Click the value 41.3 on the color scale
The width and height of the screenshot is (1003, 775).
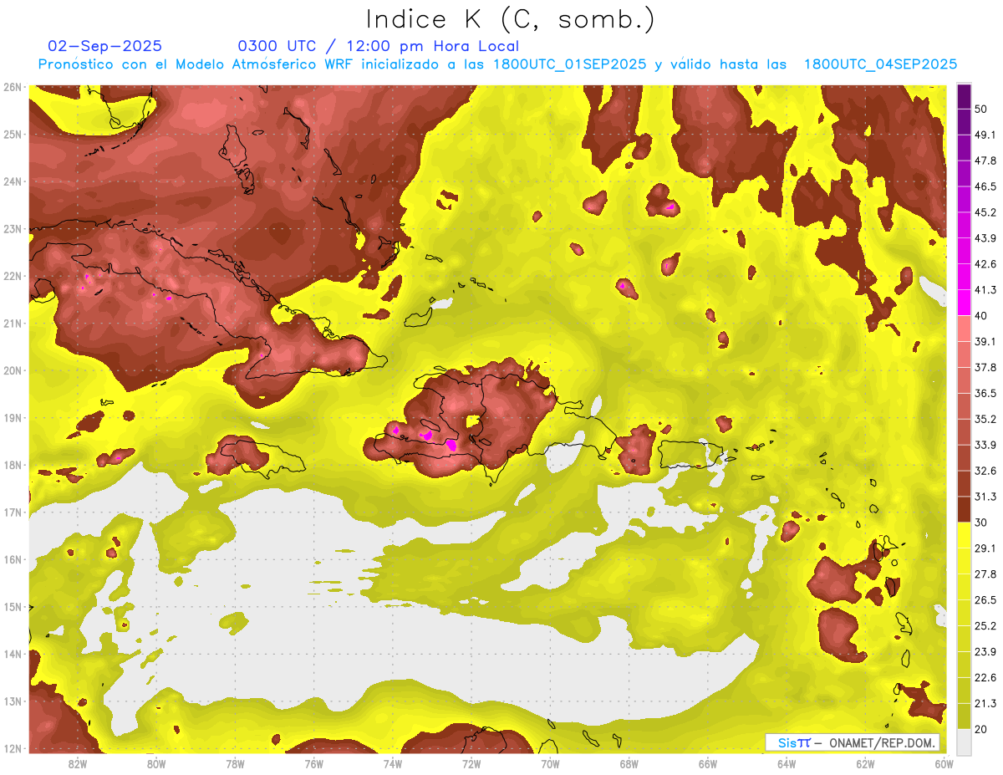[x=985, y=290]
